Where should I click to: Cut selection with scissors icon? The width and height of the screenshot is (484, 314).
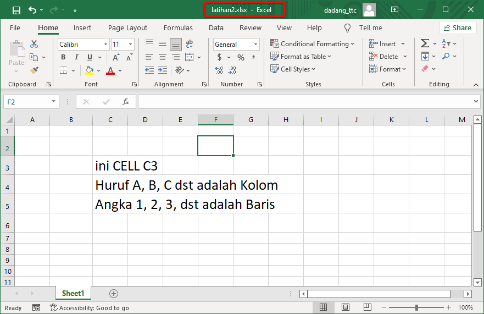(34, 44)
